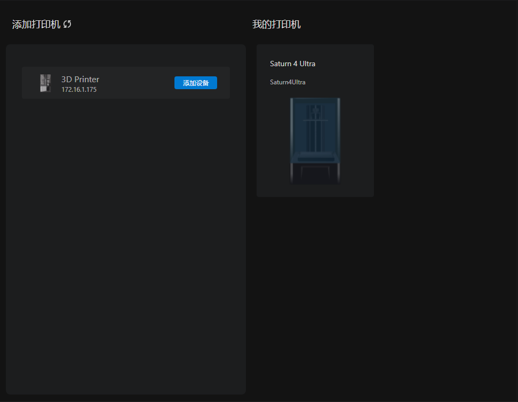Open the Saturn 4 Ultra title
Screen dimensions: 518x402
click(292, 64)
